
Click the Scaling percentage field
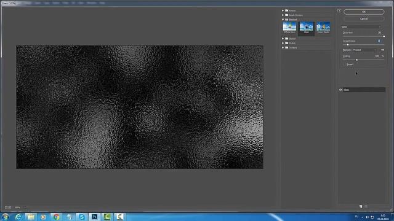(x=377, y=56)
